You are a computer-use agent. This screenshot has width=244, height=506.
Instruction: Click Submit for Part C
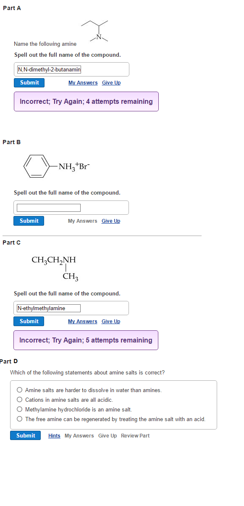[x=29, y=321]
